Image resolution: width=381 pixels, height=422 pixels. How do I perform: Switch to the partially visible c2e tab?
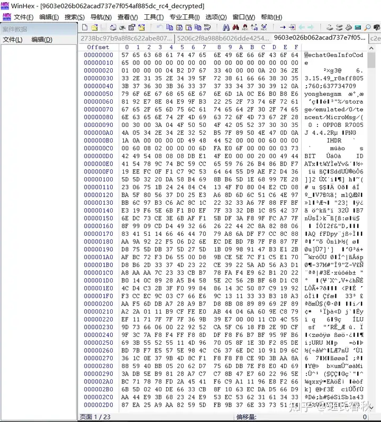coord(375,39)
